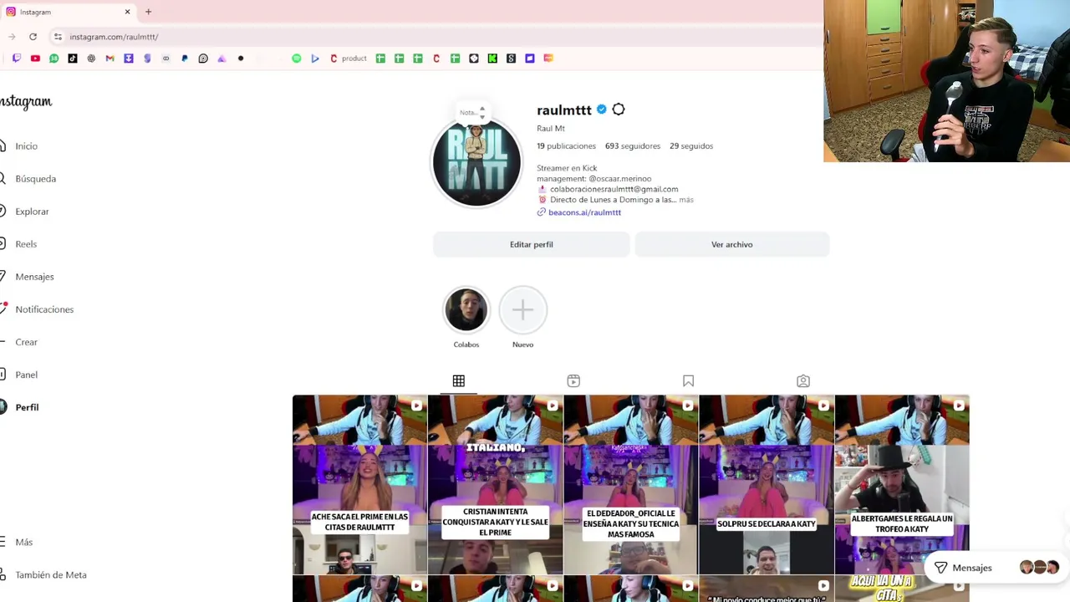Click Ver archivo button
Viewport: 1070px width, 602px height.
[x=732, y=244]
